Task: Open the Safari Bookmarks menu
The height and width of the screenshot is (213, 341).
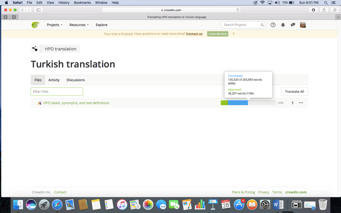Action: 82,3
